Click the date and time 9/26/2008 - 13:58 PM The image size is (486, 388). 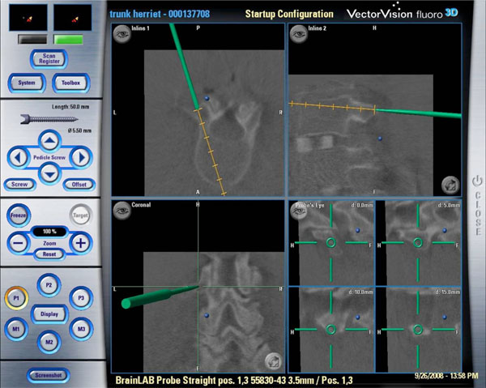(446, 376)
